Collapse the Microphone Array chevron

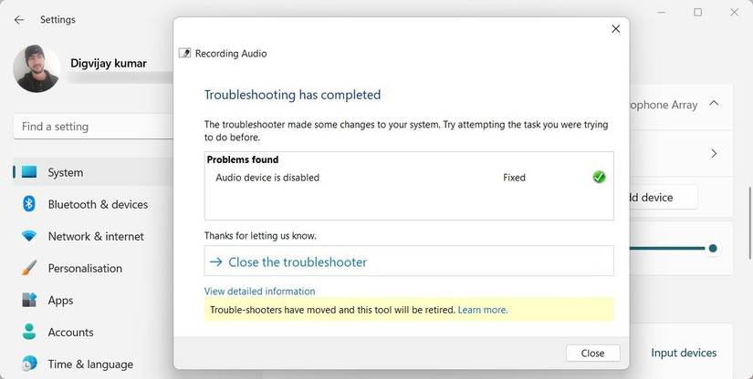click(x=714, y=104)
